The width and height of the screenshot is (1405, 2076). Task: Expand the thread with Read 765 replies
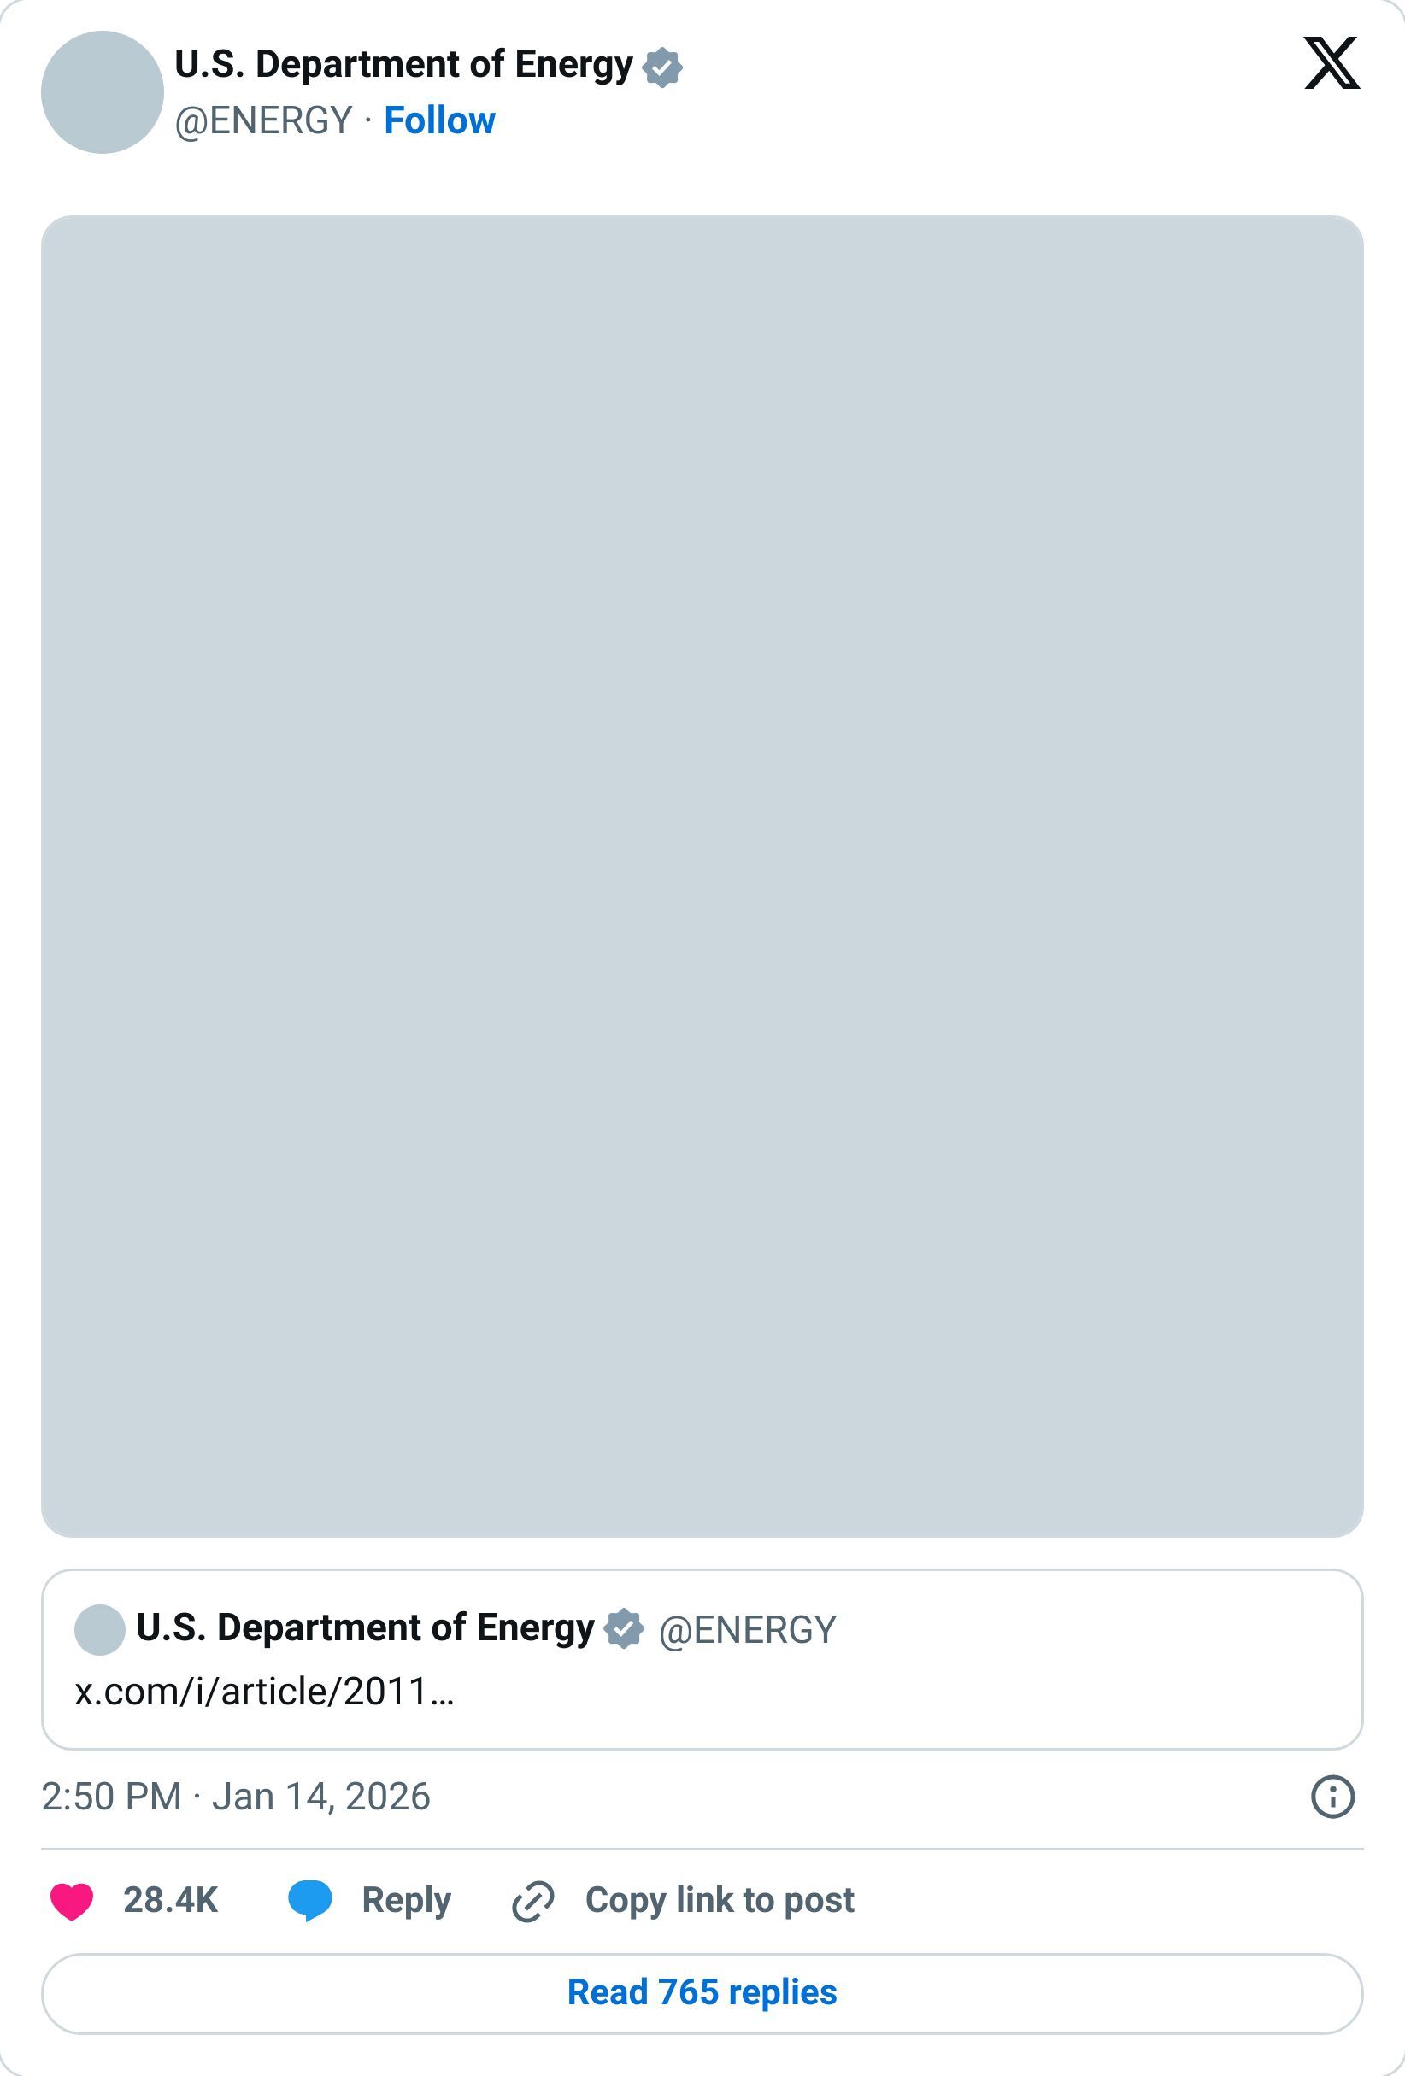click(x=702, y=2001)
